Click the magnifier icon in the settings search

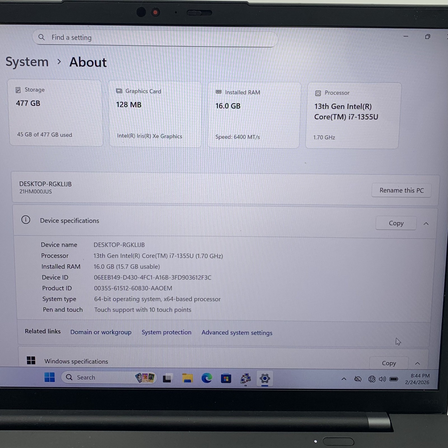coord(41,37)
